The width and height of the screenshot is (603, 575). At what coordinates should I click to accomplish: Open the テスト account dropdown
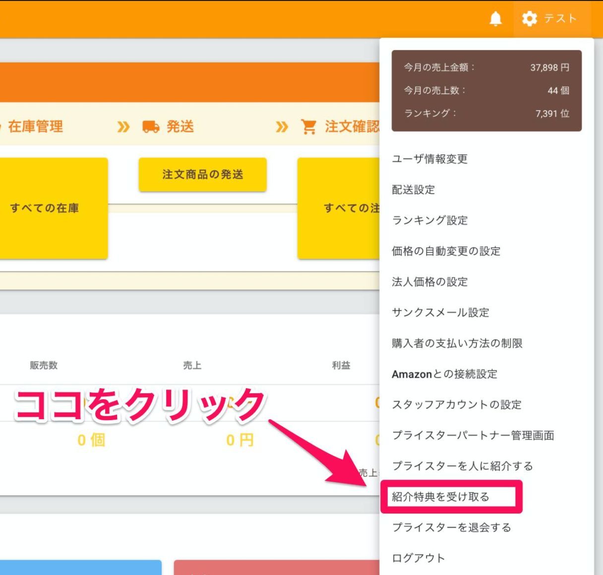[560, 19]
